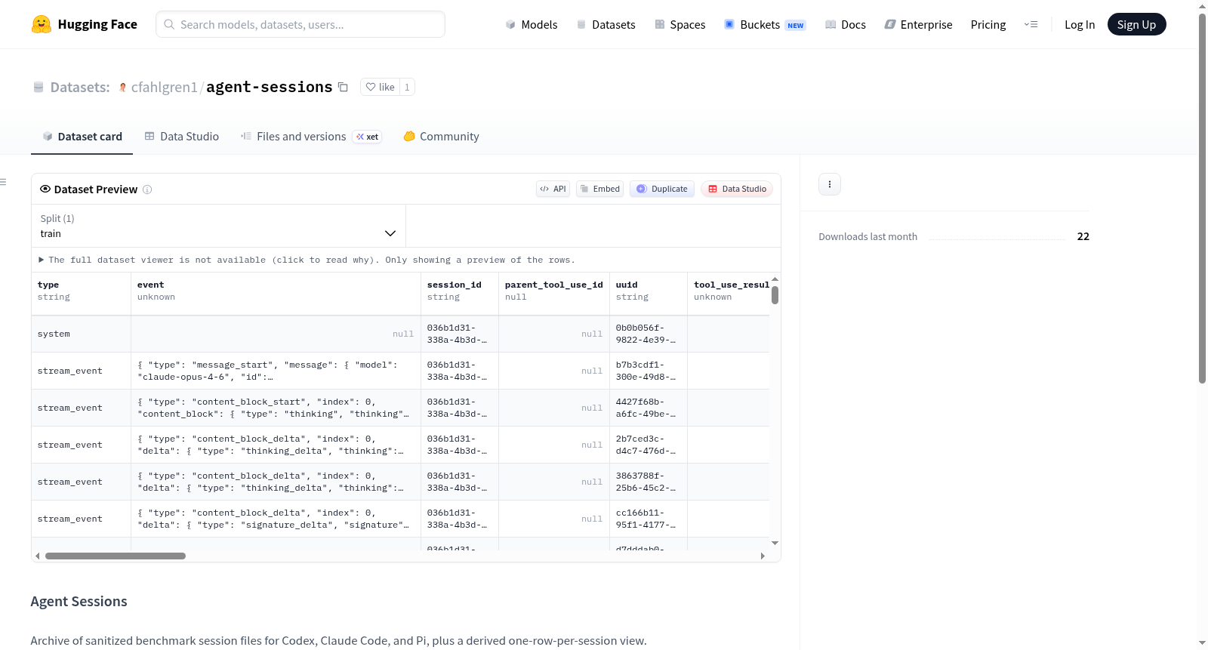Open the cfahlgren1 profile link
The width and height of the screenshot is (1208, 650).
point(164,88)
